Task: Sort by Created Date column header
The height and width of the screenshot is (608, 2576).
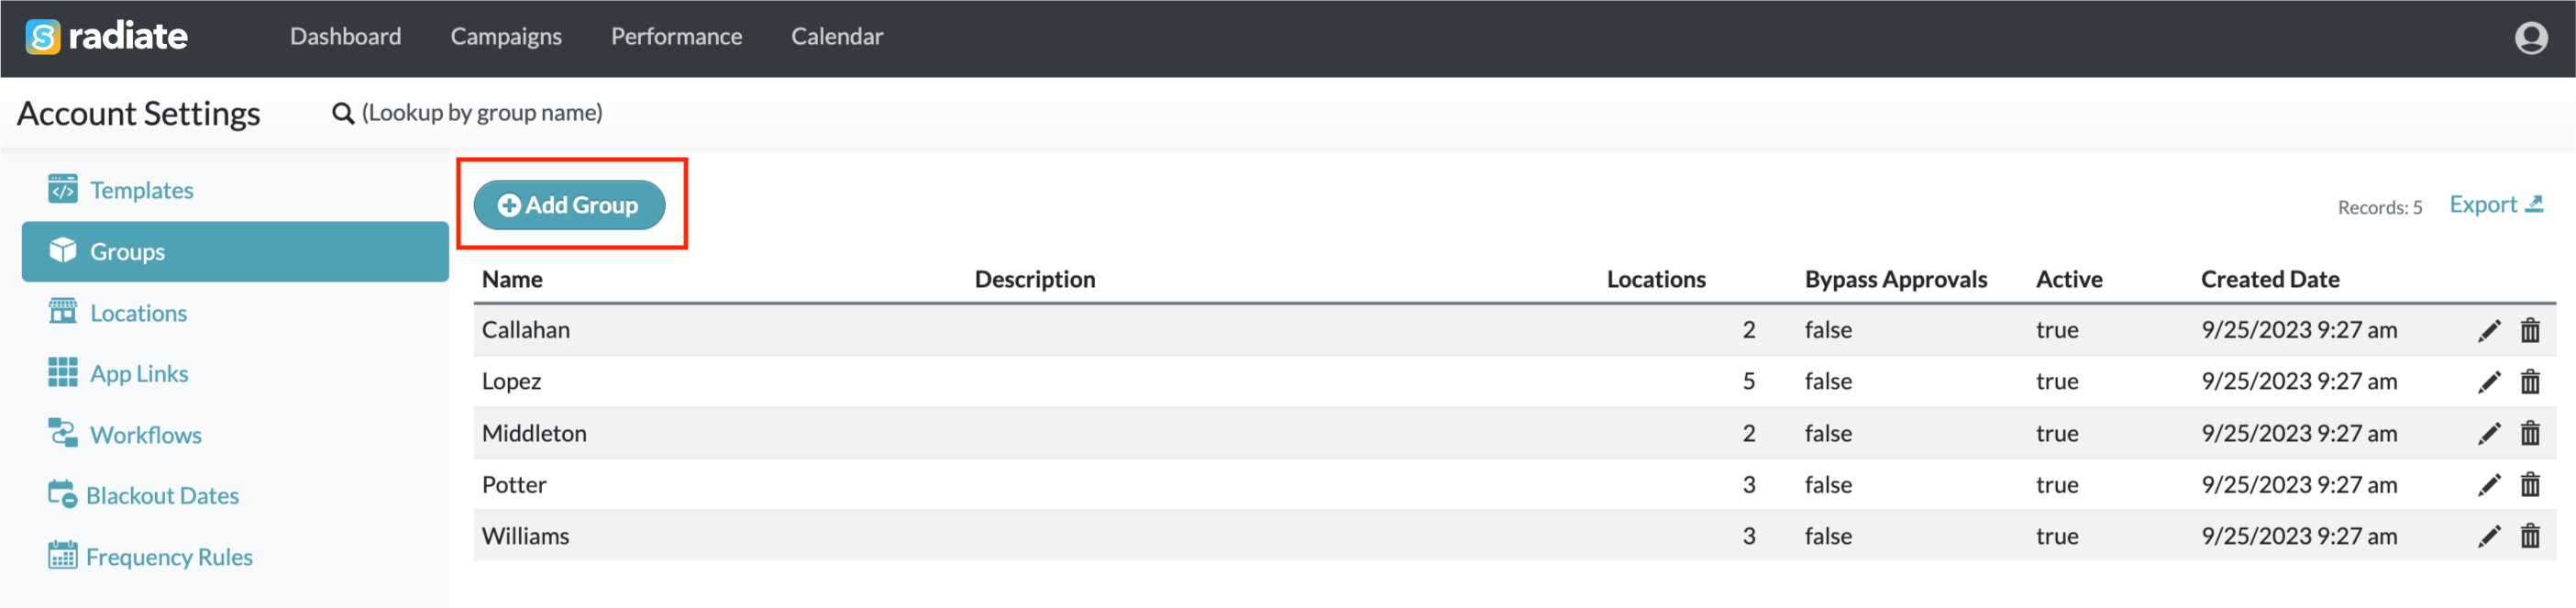Action: [2270, 279]
